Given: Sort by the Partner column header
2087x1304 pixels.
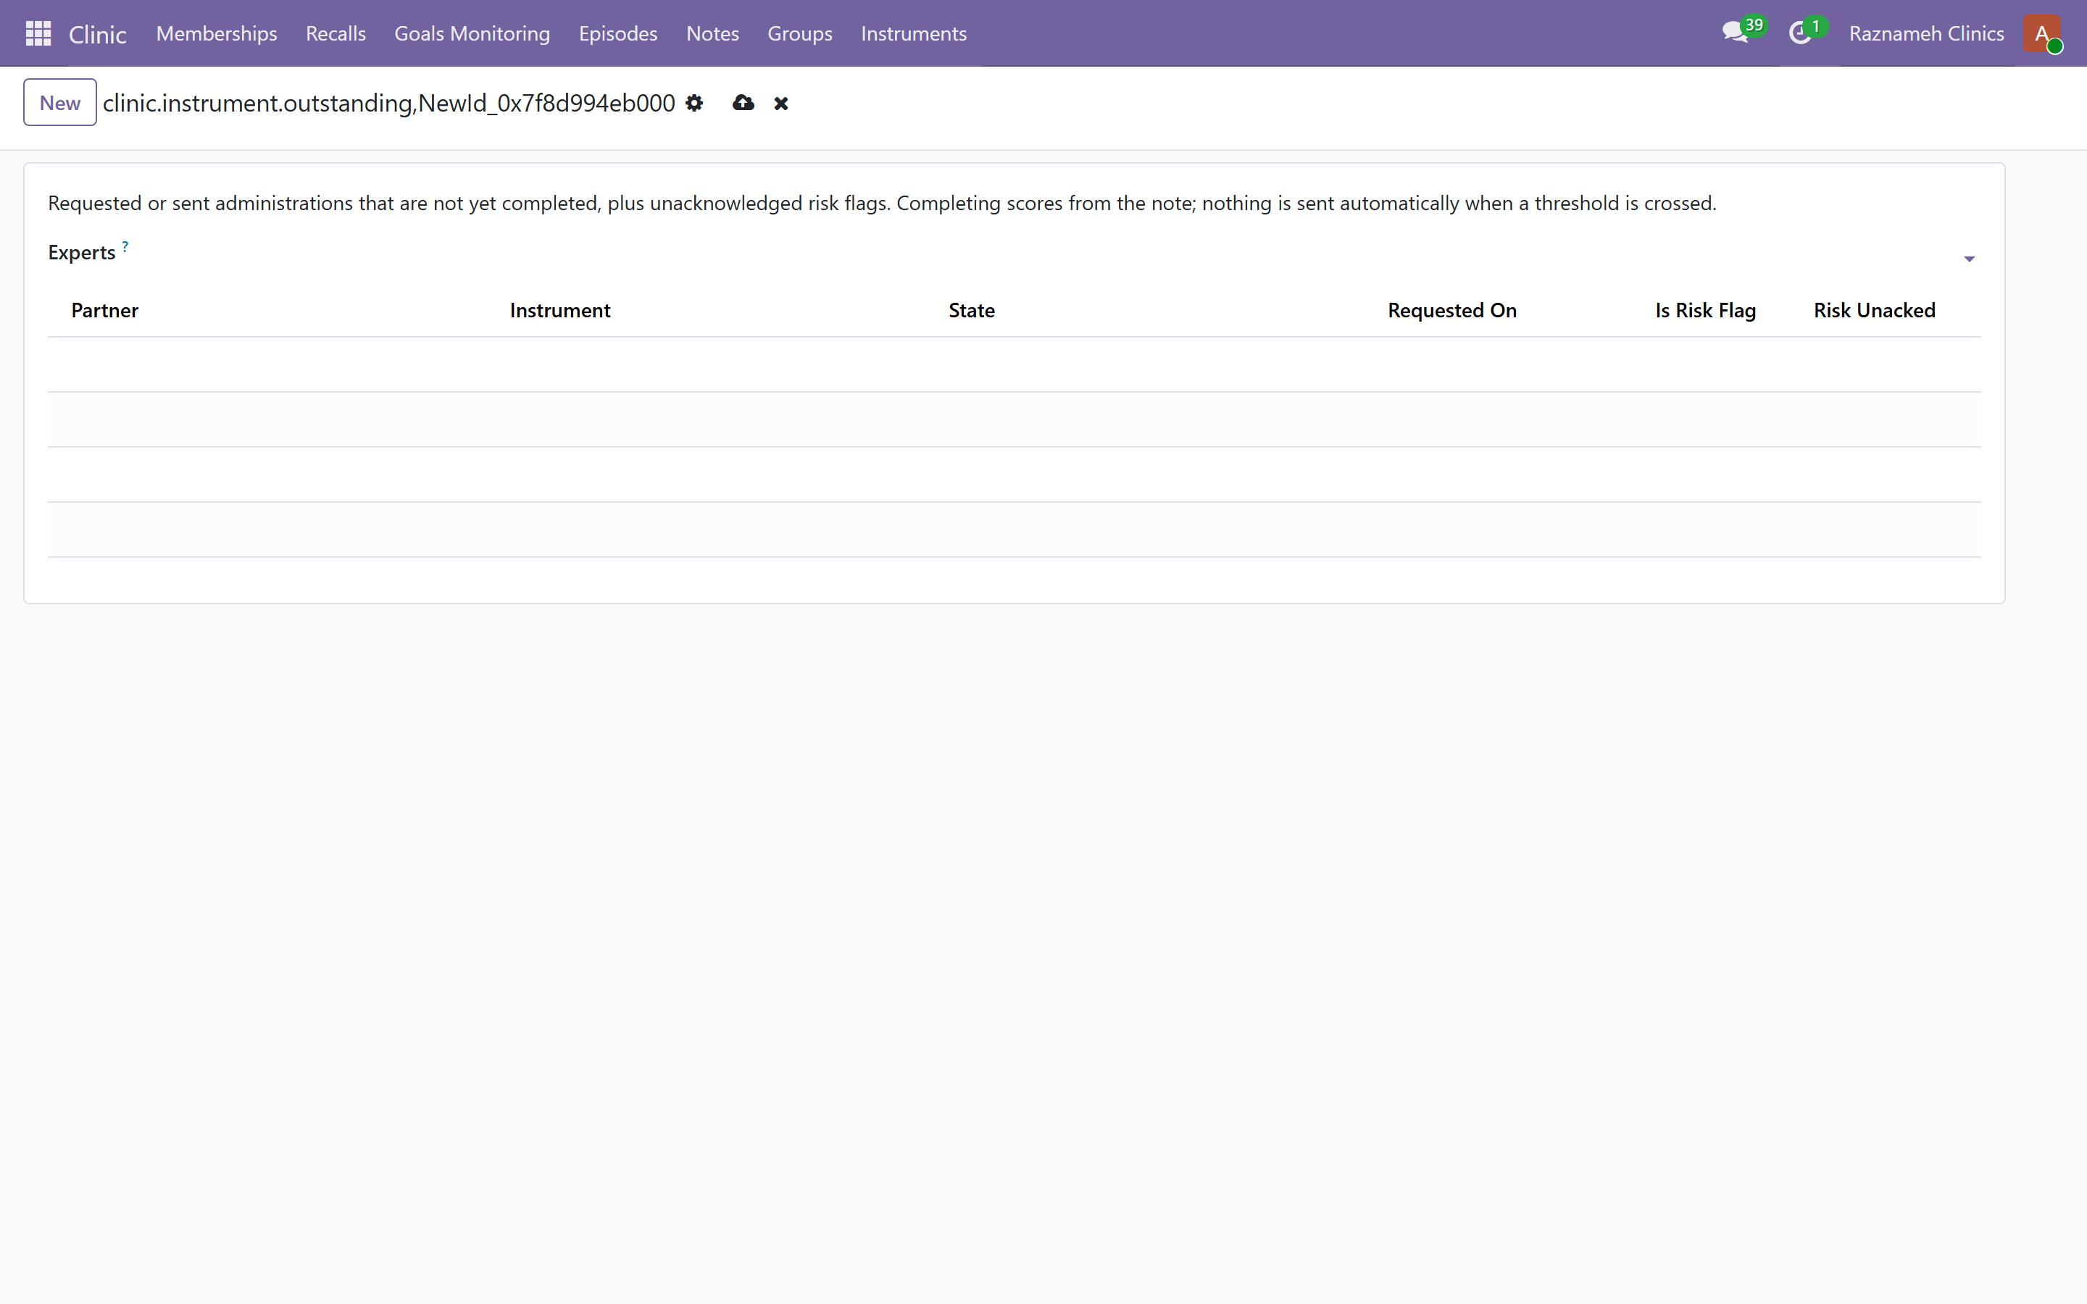Looking at the screenshot, I should tap(104, 311).
